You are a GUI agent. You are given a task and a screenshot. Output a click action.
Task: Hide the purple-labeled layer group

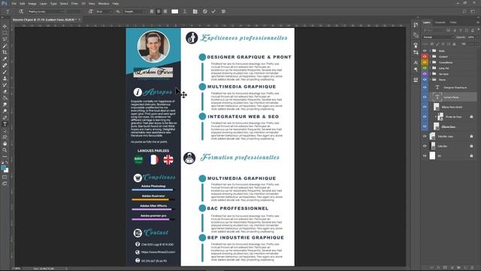pyautogui.click(x=425, y=74)
